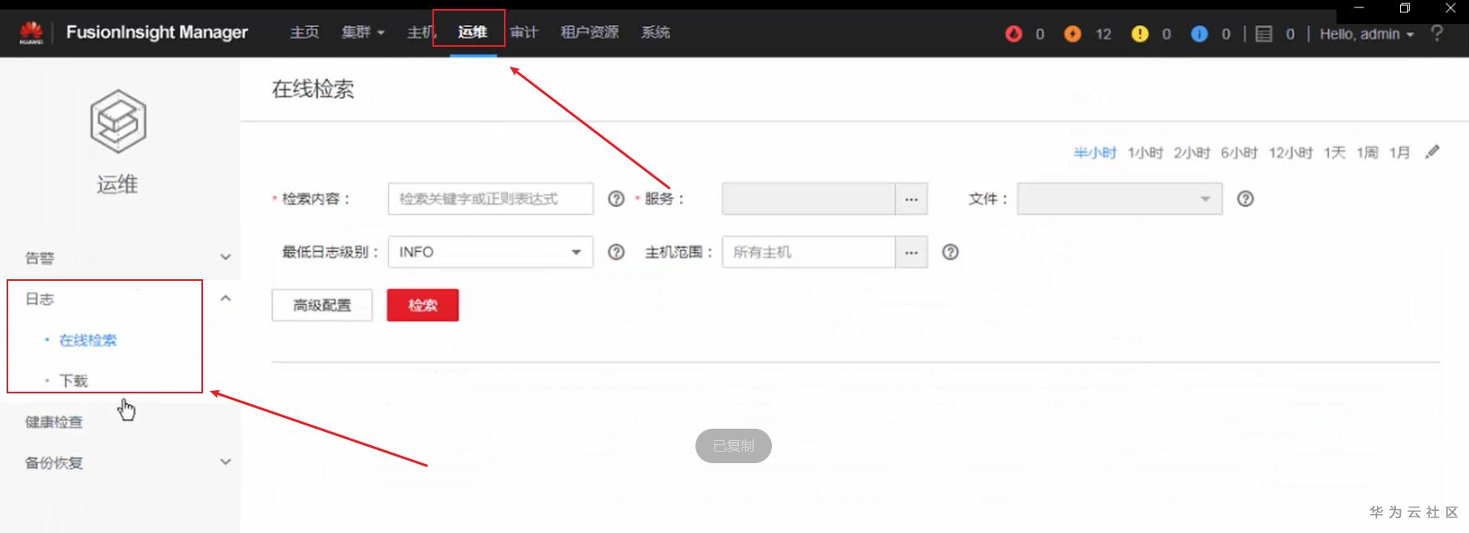Select the 1周 time range
1469x533 pixels.
[x=1367, y=153]
